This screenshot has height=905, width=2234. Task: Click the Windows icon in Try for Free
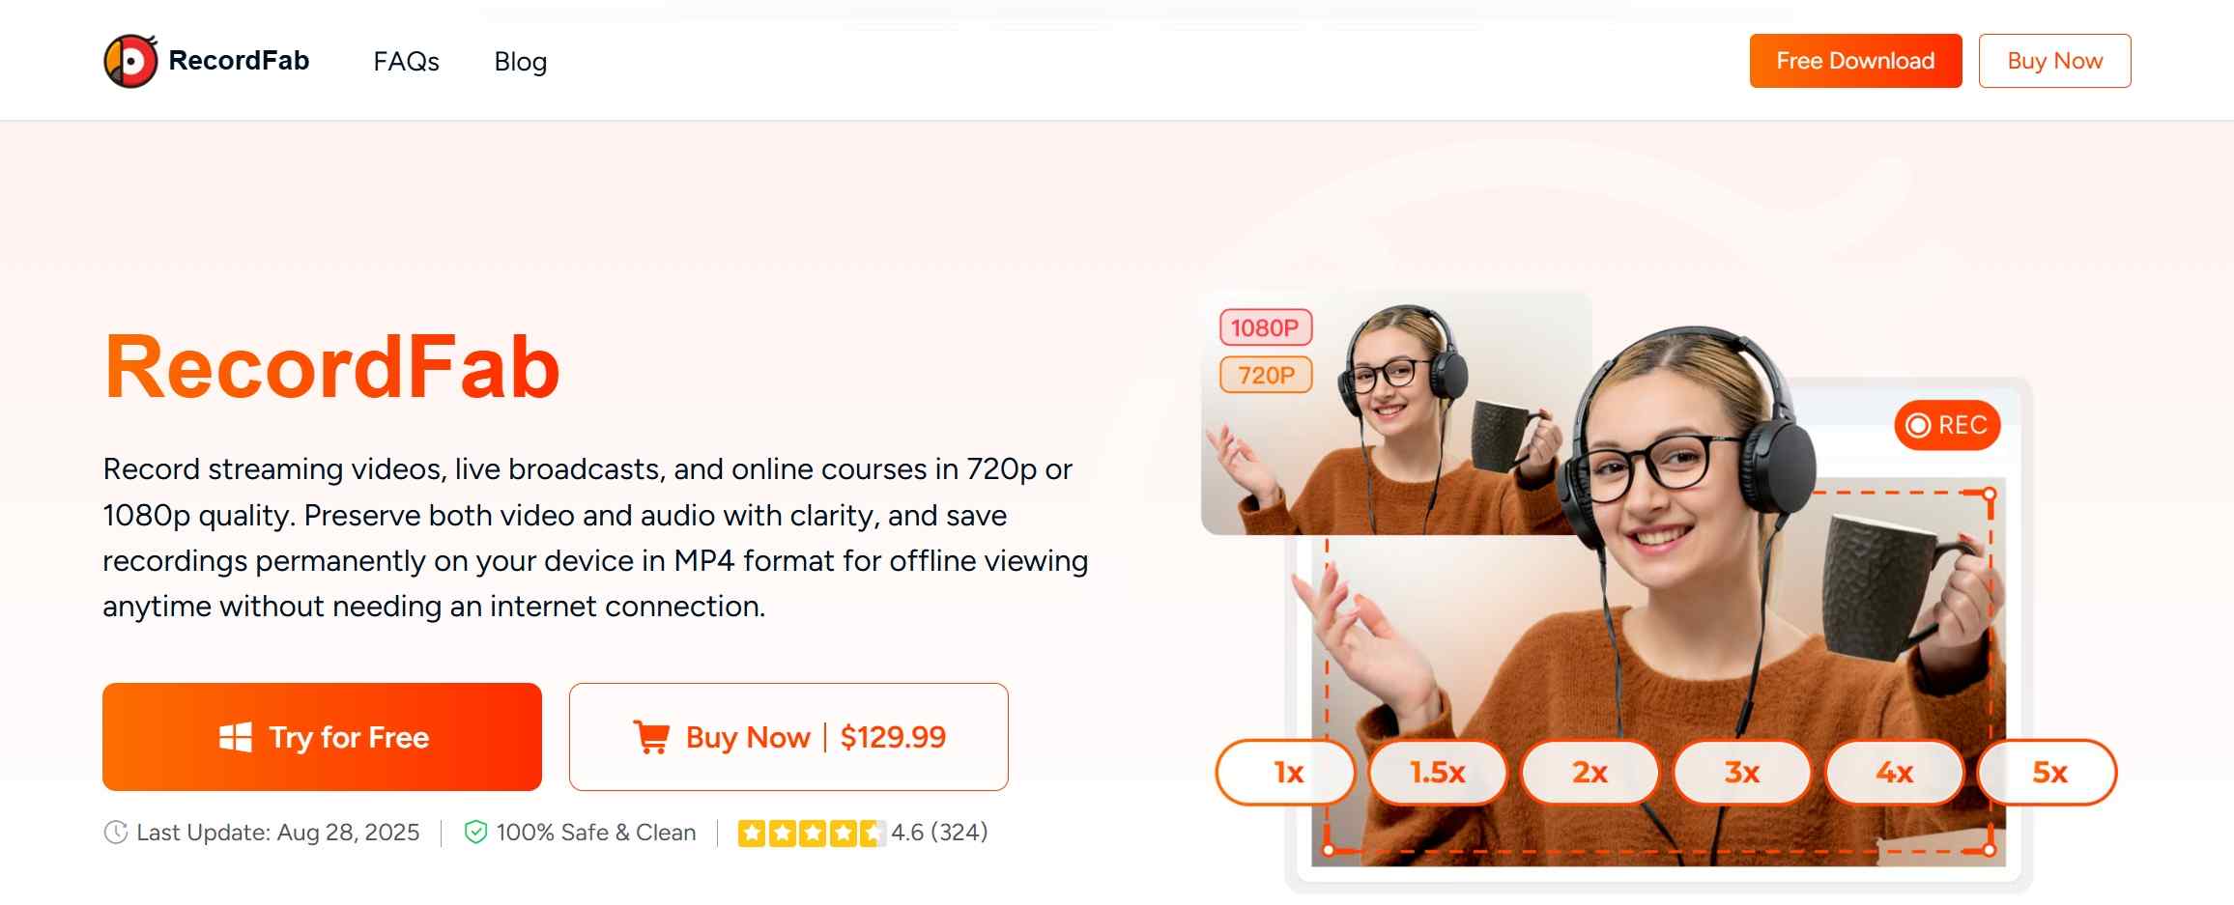[x=236, y=737]
